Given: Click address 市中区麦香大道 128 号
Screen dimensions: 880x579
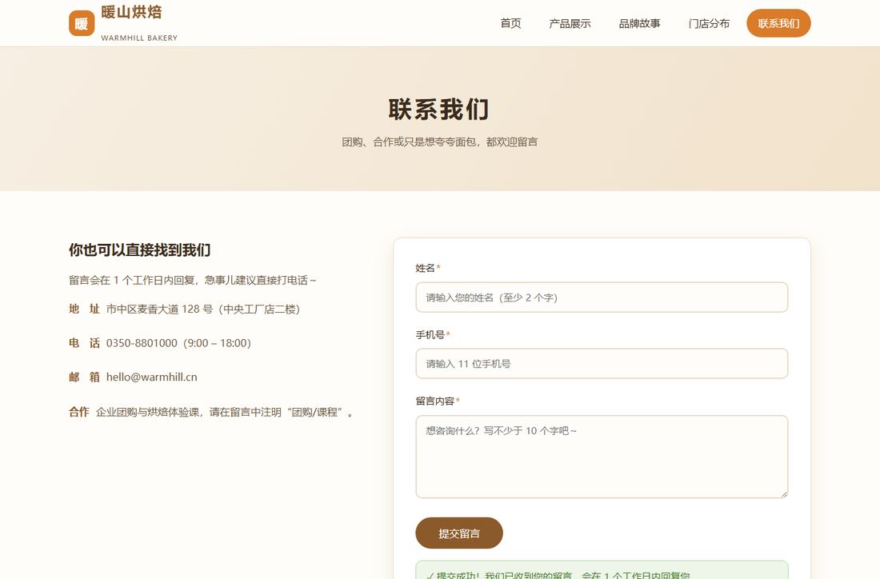Looking at the screenshot, I should click(159, 309).
